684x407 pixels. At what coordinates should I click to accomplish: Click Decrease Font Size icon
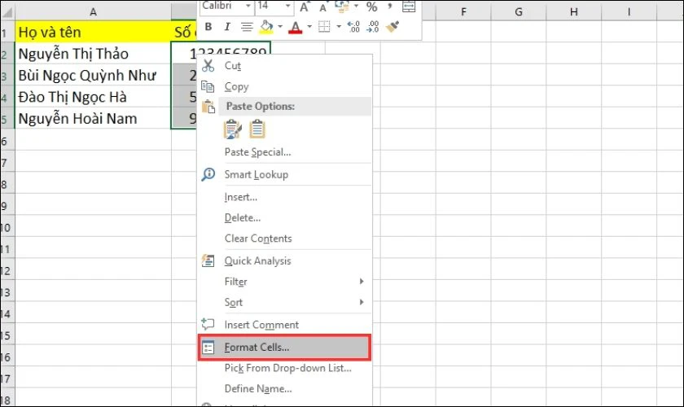coord(322,7)
